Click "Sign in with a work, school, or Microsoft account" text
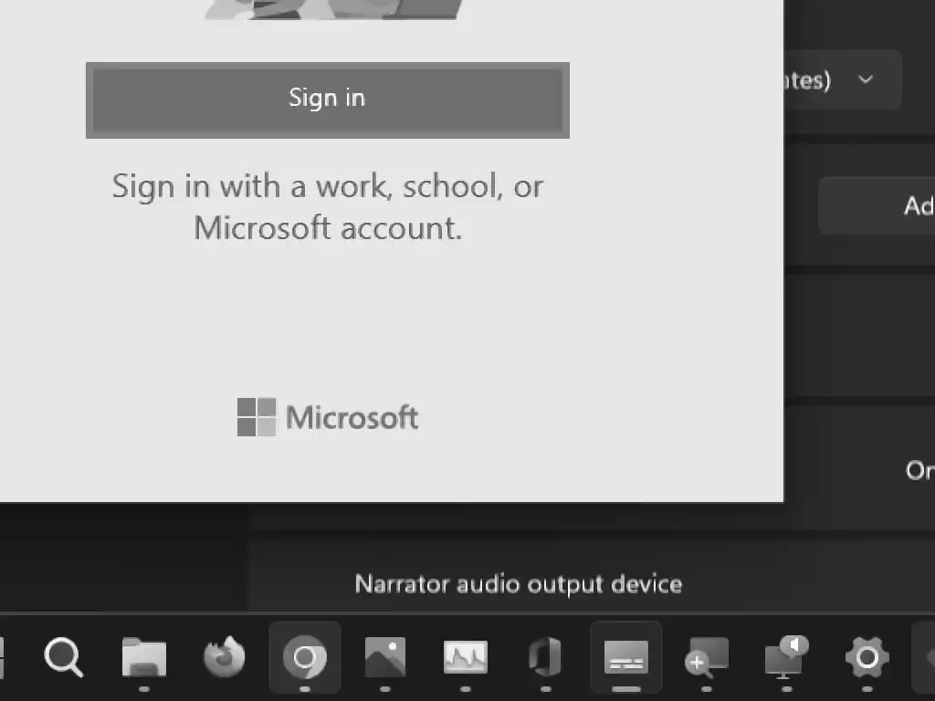935x701 pixels. 328,206
